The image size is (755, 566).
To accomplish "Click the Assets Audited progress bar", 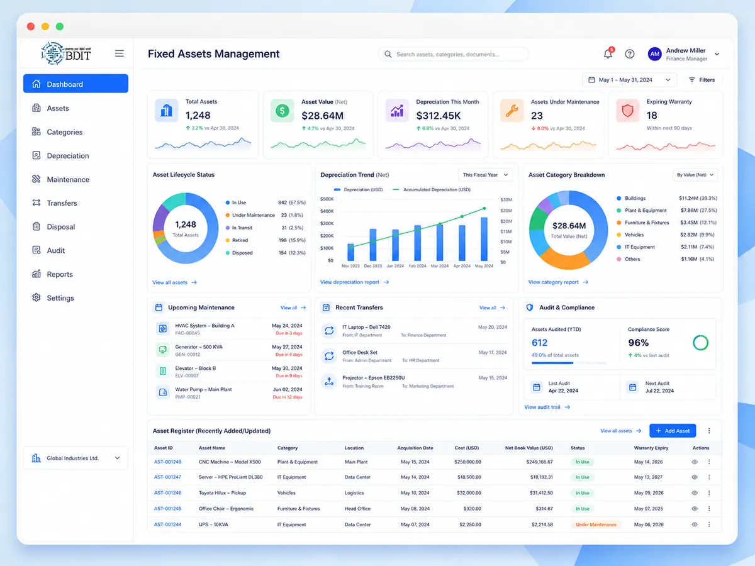I will point(569,363).
